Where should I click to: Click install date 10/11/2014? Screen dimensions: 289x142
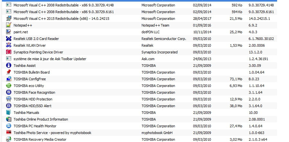[202, 32]
